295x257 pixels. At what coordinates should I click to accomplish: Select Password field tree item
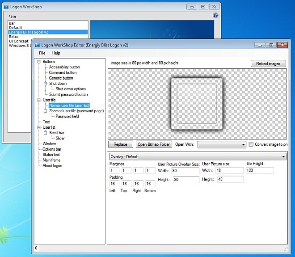(67, 116)
